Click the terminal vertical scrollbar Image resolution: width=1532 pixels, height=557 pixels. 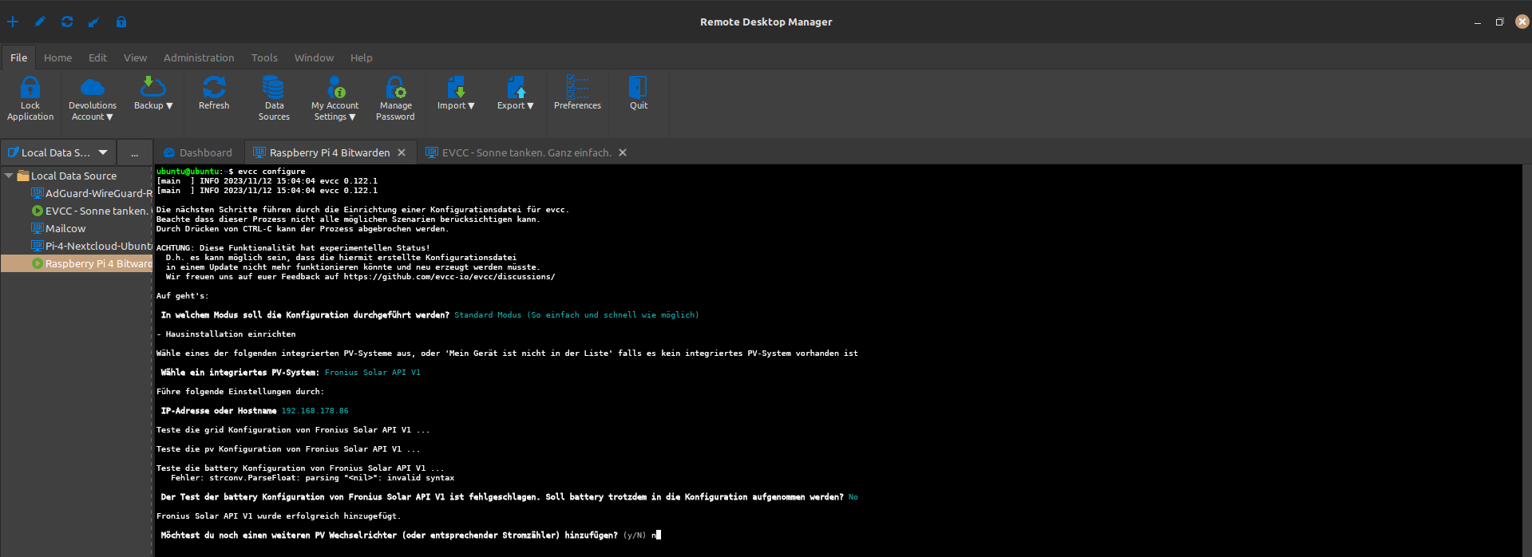1526,359
